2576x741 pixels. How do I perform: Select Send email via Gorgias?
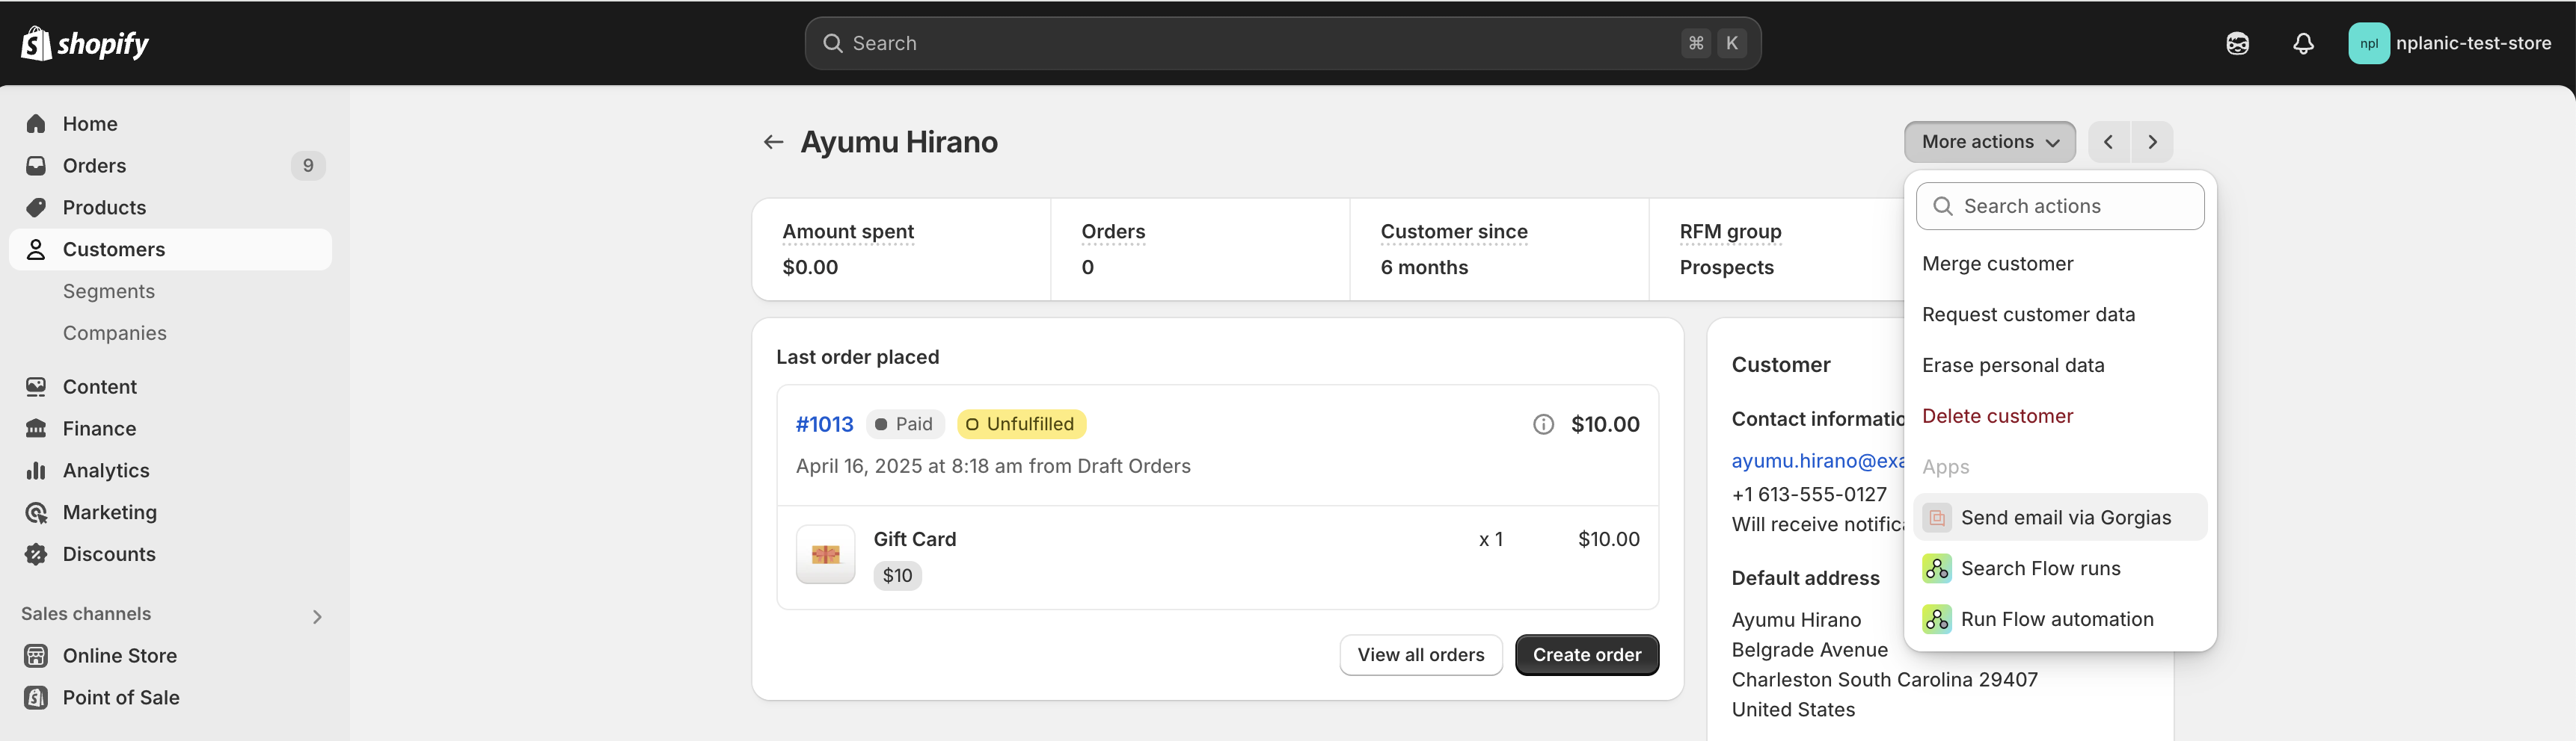[x=2065, y=518]
